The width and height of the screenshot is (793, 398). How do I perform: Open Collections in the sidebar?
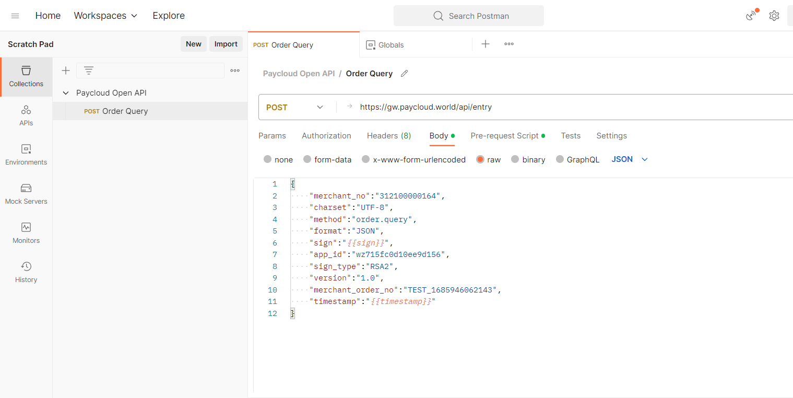click(26, 77)
